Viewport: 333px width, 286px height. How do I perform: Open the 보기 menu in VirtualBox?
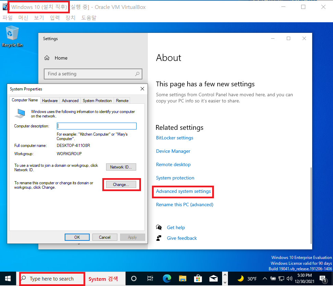(x=39, y=17)
